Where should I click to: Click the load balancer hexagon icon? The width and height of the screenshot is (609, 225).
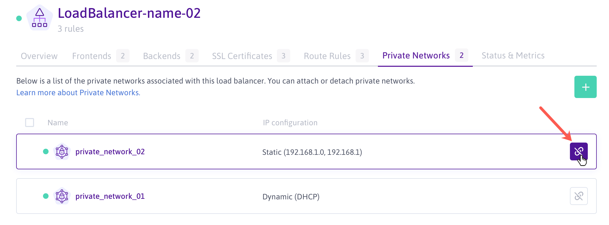pyautogui.click(x=40, y=18)
